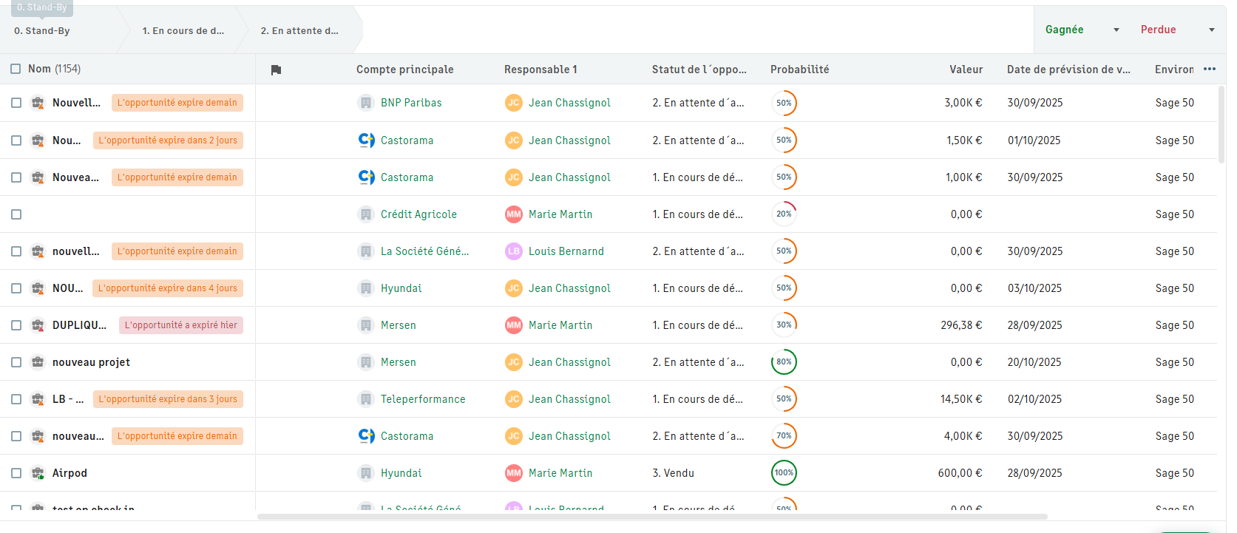Expand the Perdue dropdown arrow
1237x533 pixels.
[x=1212, y=30]
